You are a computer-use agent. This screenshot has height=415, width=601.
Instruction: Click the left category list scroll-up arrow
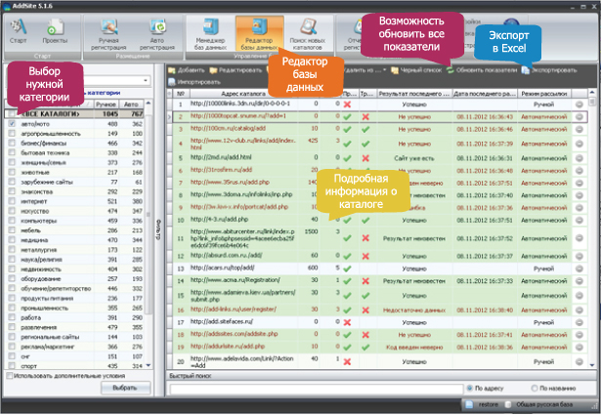coord(149,104)
